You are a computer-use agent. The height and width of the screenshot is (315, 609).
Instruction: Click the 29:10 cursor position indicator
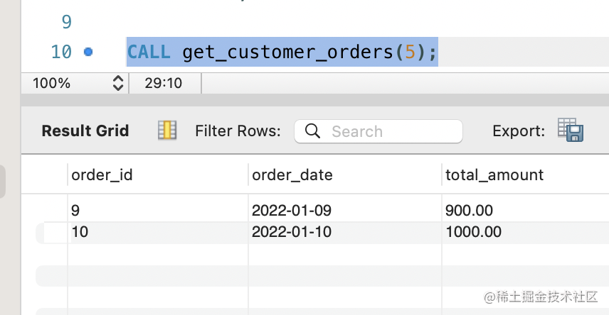[164, 84]
